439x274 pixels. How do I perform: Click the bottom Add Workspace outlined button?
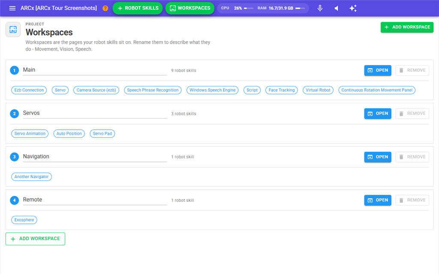click(35, 239)
